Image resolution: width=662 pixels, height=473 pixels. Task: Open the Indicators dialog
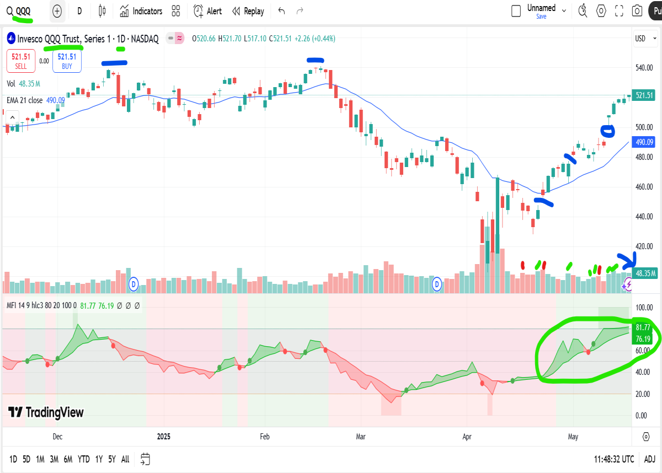click(141, 11)
